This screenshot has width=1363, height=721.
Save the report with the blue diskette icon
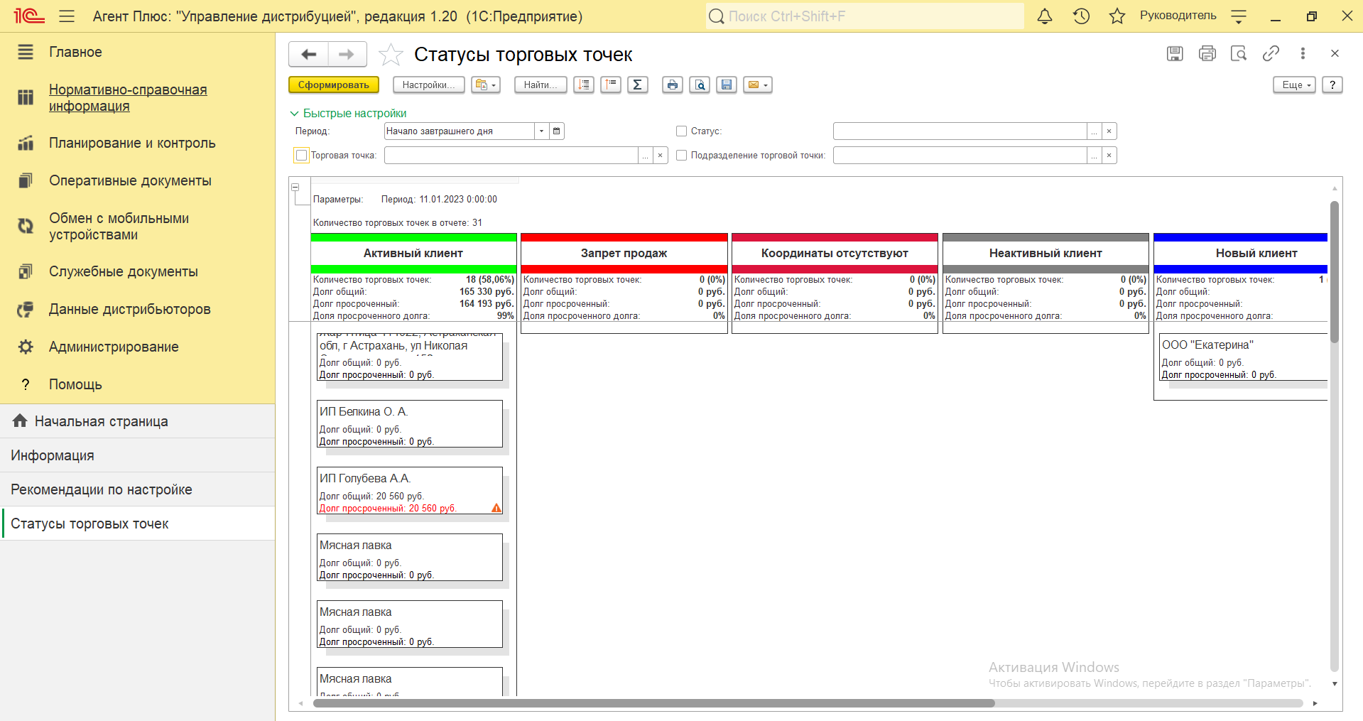[x=727, y=85]
